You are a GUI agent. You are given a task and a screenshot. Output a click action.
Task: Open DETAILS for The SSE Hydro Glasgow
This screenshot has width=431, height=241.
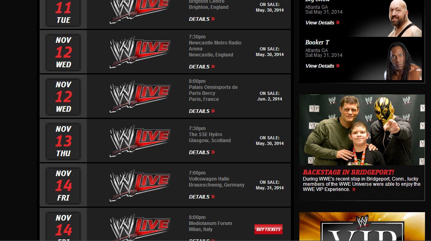(202, 152)
